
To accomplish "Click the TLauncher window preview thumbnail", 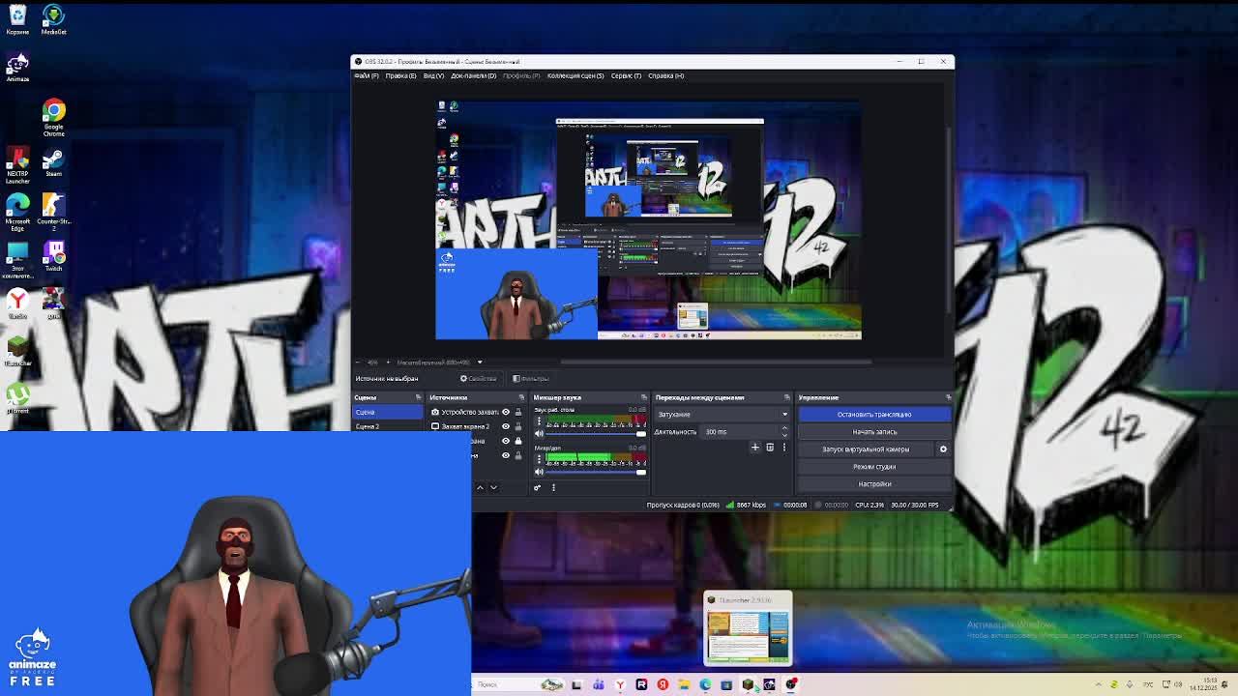I will tap(748, 628).
